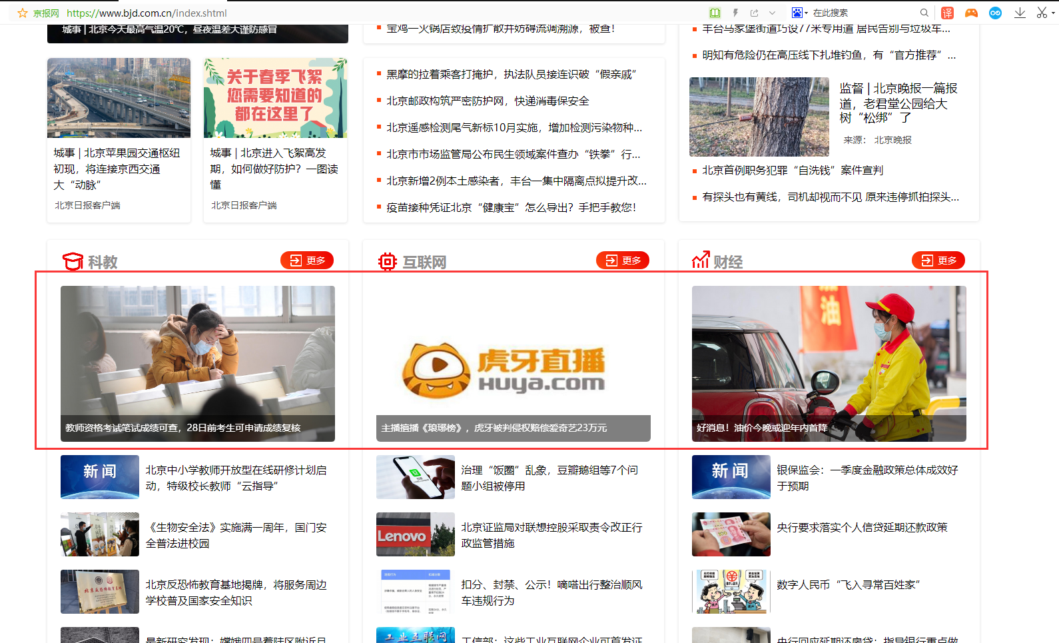Open 明知有危险仍在高压线下 headline
Screen dimensions: 1059x643
pos(829,55)
